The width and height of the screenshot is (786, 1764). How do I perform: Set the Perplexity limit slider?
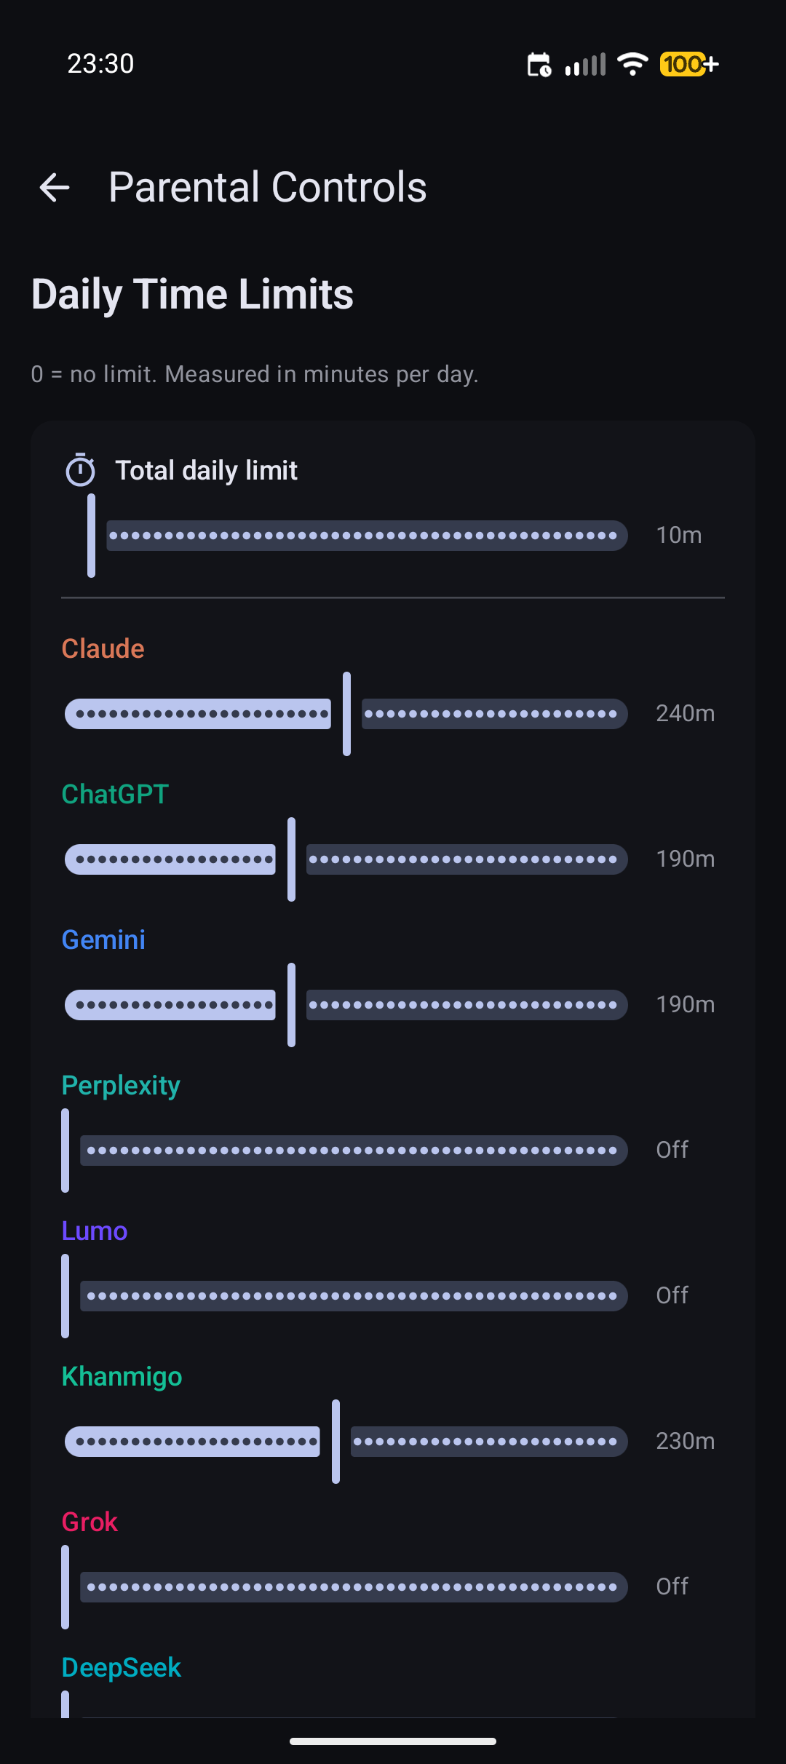[66, 1150]
